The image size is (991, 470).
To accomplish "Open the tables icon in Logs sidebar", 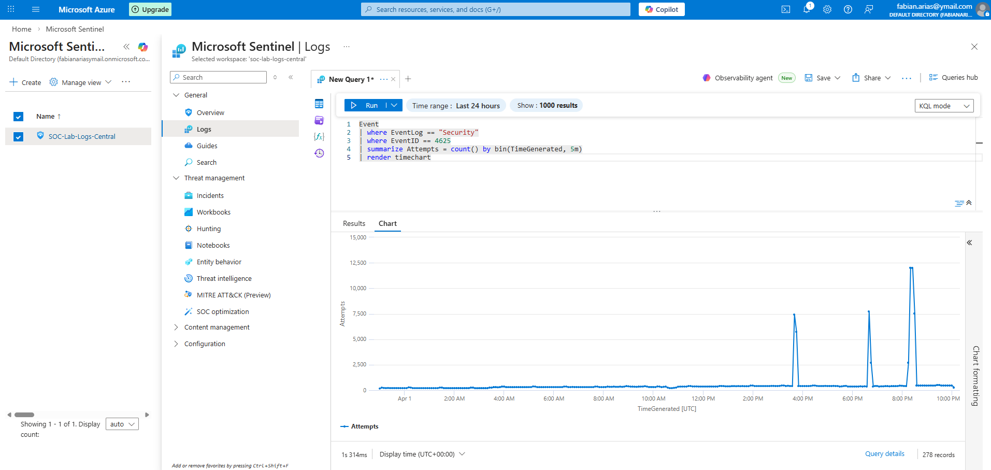I will point(319,104).
